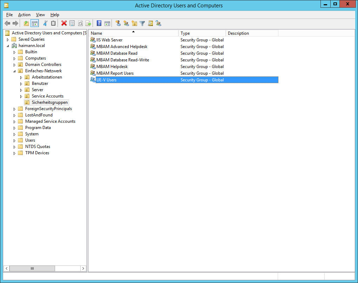
Task: Collapse the Einfaches-Netzwerk node
Action: pyautogui.click(x=14, y=71)
